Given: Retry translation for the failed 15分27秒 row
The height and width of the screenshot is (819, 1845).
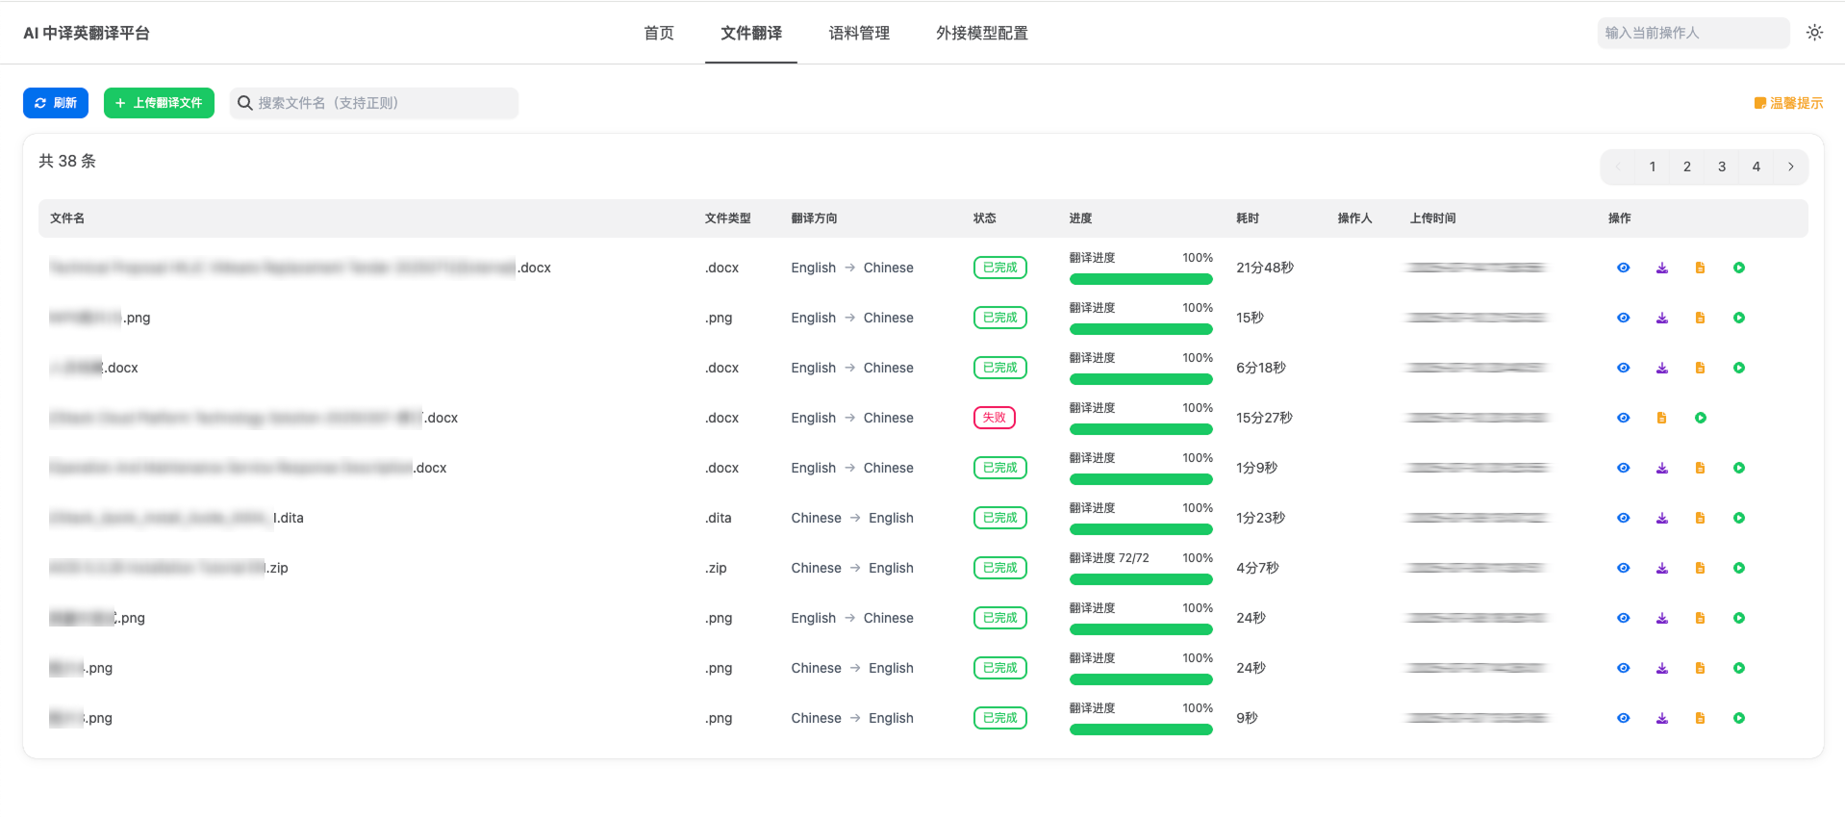Looking at the screenshot, I should click(1700, 418).
